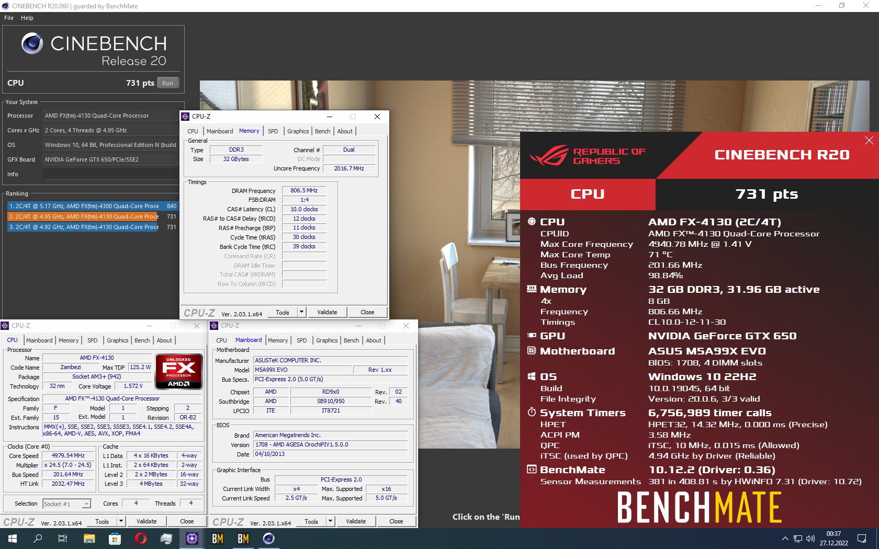
Task: Select ranking entry 2 at 4.95 GHz
Action: (93, 216)
